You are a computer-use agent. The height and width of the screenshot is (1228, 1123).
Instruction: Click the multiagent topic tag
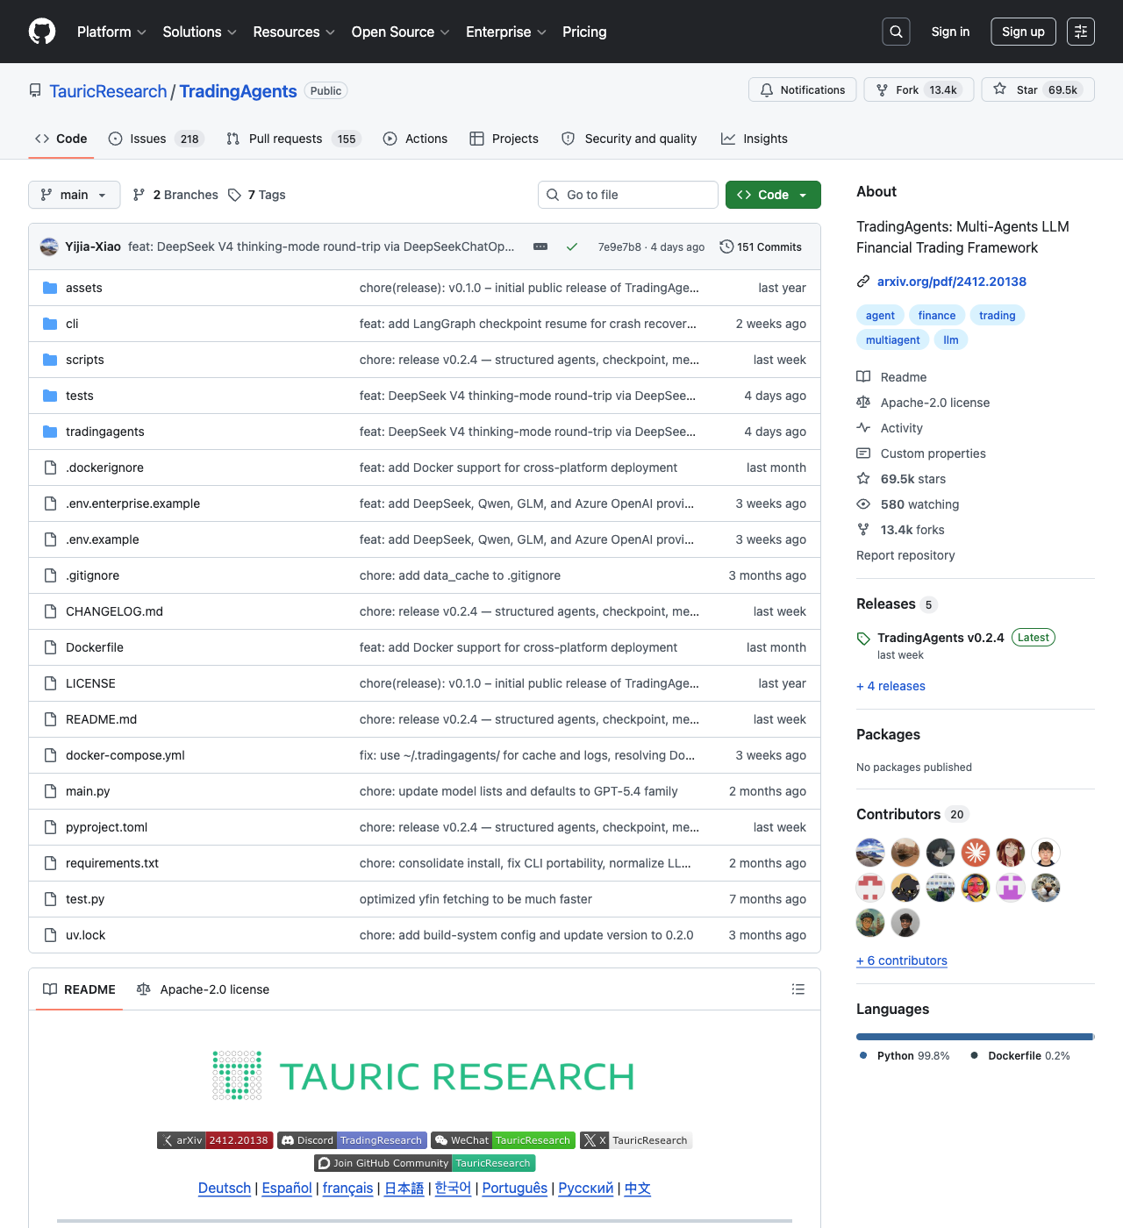893,340
